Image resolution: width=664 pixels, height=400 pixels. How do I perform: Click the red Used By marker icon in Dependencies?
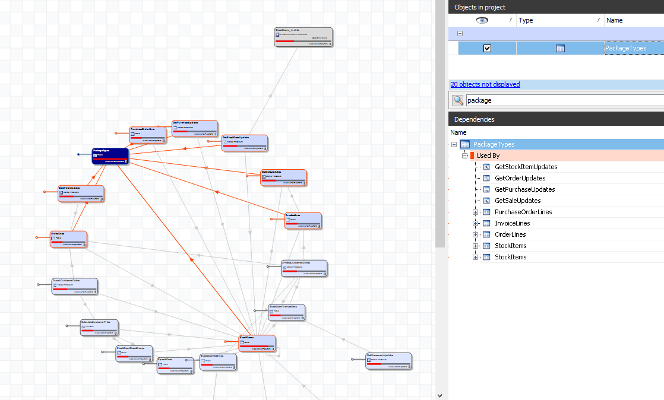pos(473,155)
